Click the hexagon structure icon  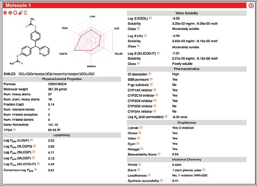pyautogui.click(x=15, y=13)
